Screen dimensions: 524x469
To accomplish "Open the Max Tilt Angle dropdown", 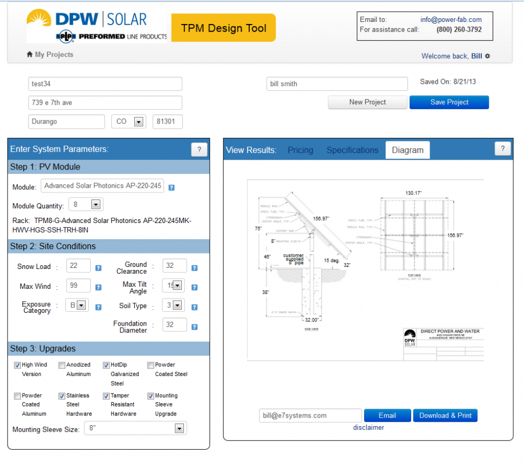I will click(x=176, y=285).
